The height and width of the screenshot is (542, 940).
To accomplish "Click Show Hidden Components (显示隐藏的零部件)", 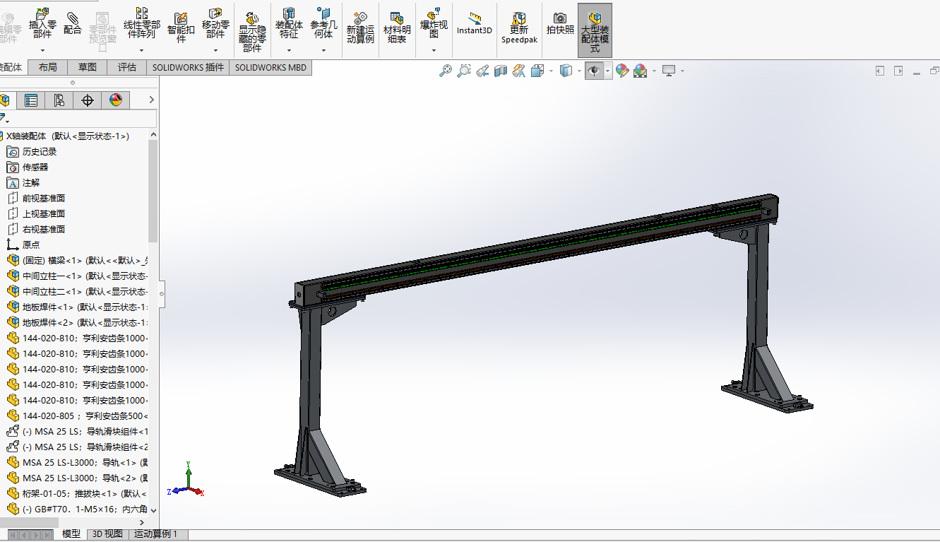I will [x=252, y=31].
